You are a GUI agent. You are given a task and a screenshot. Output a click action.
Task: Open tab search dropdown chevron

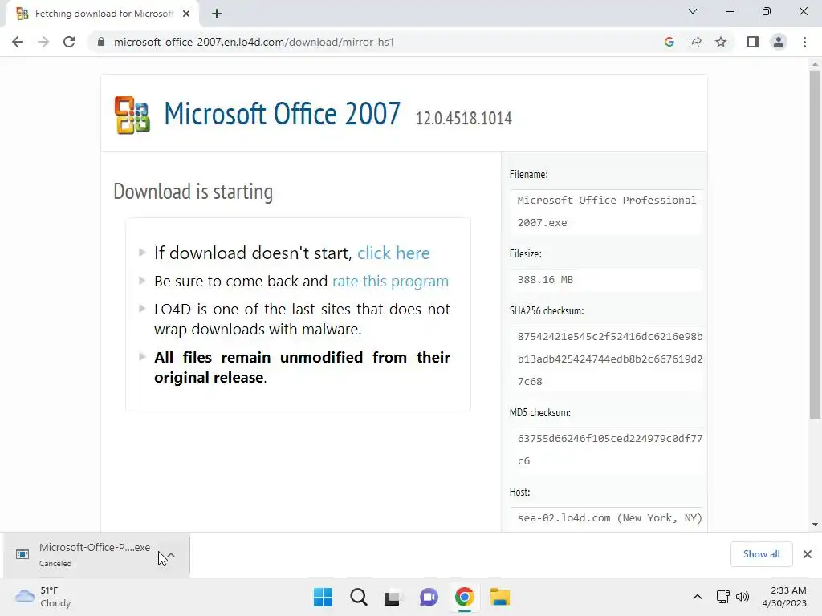click(x=693, y=11)
